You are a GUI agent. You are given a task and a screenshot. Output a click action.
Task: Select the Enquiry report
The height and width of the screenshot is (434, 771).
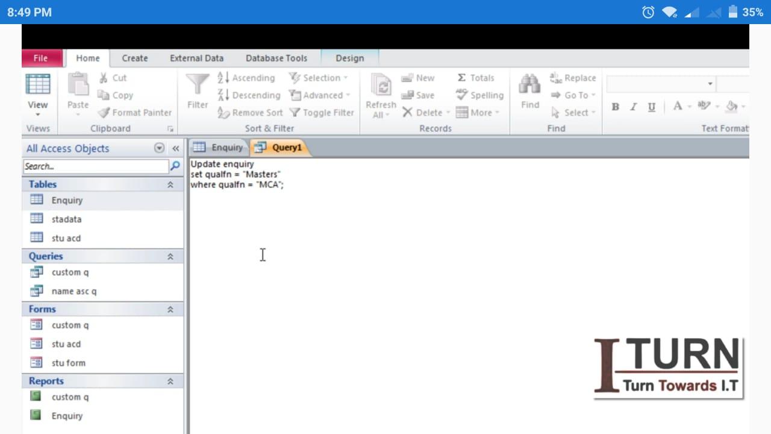[103, 416]
